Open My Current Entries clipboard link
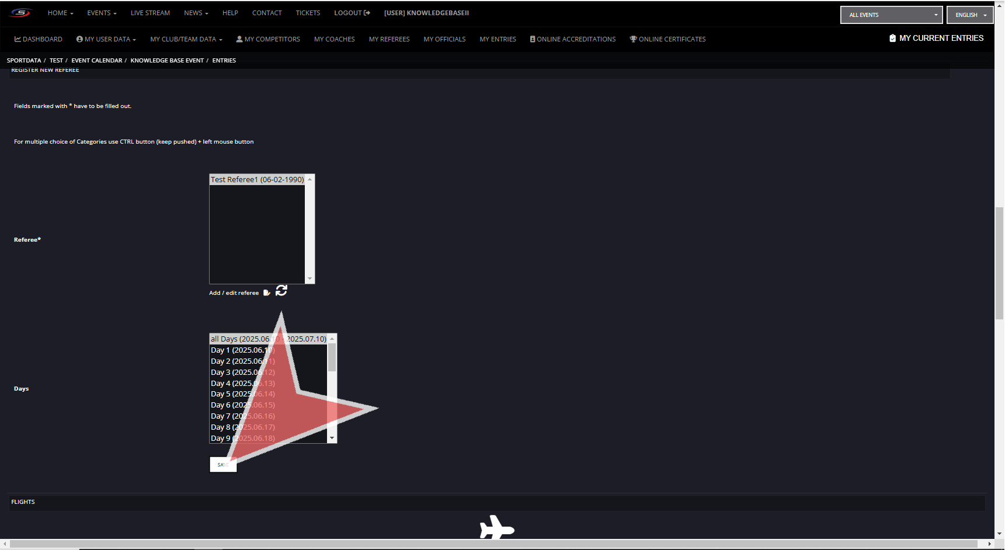Screen dimensions: 1005x550 (936, 39)
